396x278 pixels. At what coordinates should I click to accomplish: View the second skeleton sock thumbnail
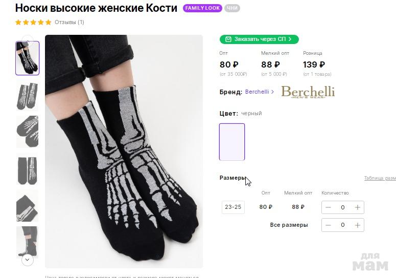point(27,95)
